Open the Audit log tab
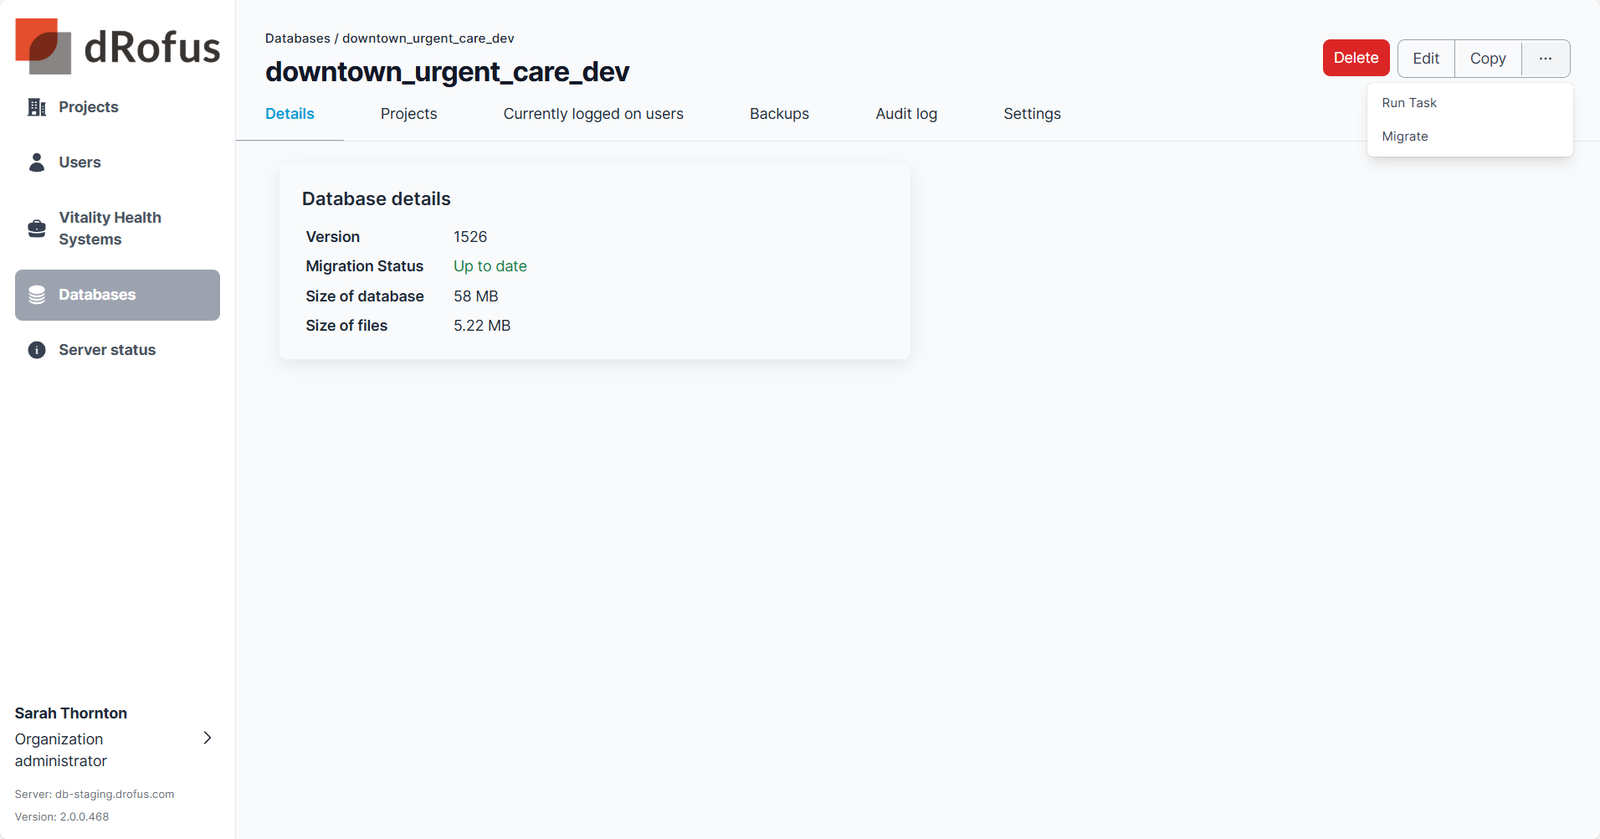This screenshot has height=839, width=1600. 906,114
